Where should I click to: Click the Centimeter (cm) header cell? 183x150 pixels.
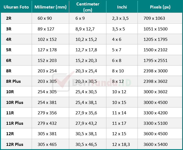(x=88, y=7)
